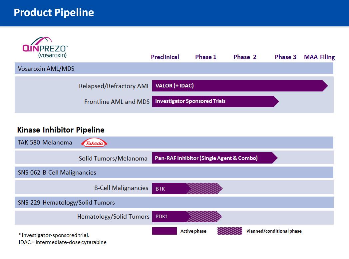Click the Active phase legend swatch

click(164, 231)
